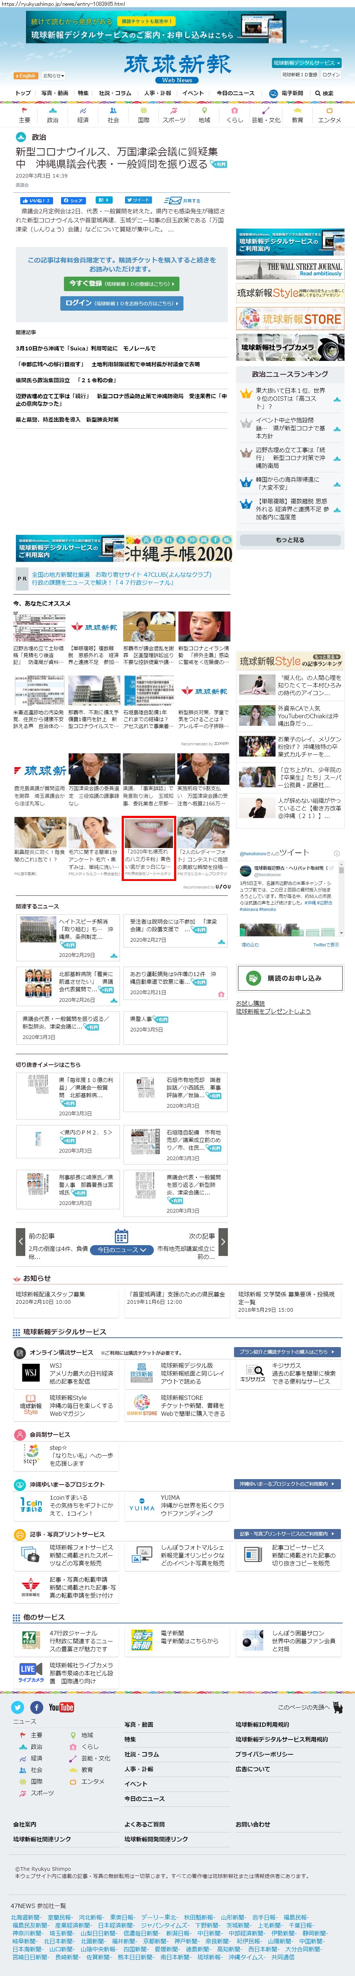Open the 電子新聞 service card logo
355x1976 pixels.
pos(141,1639)
